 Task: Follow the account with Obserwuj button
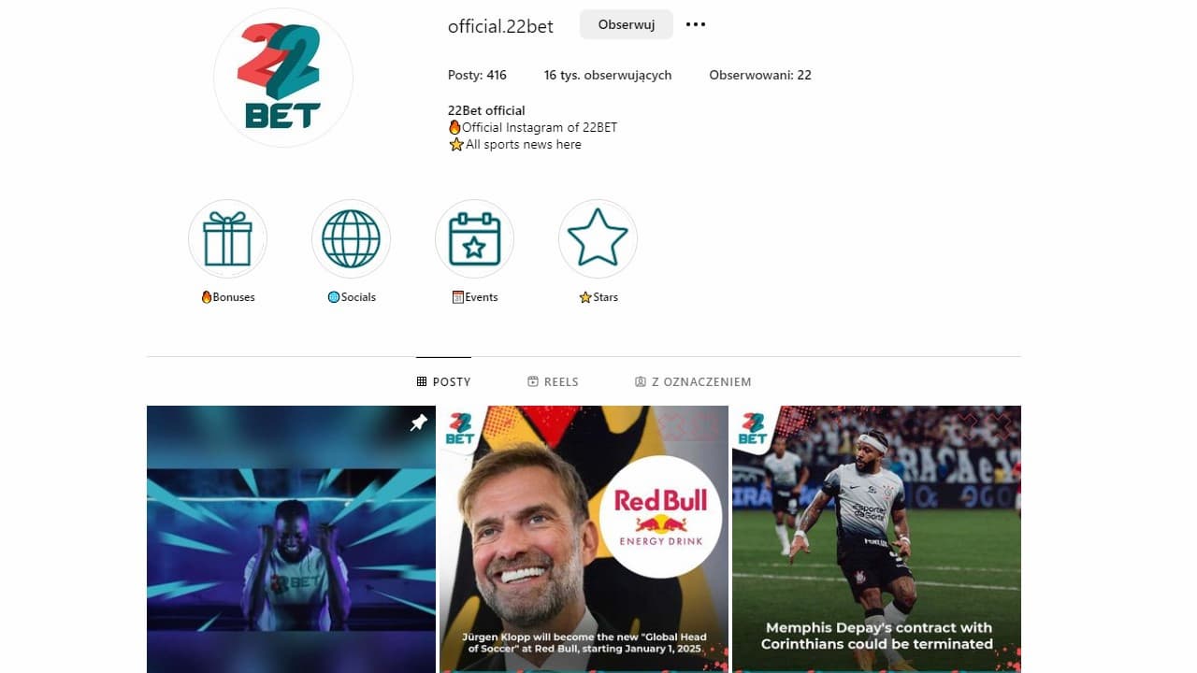click(627, 24)
